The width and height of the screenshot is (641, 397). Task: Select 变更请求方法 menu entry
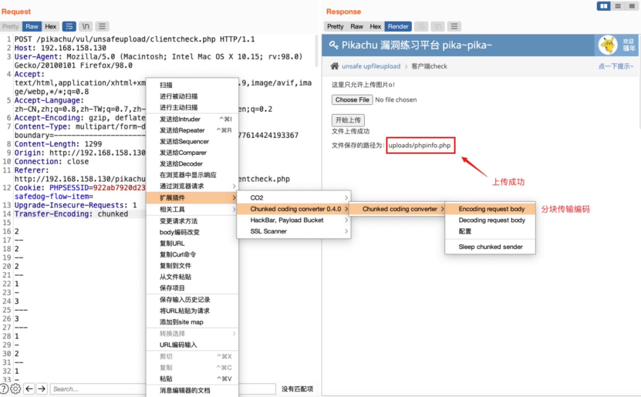point(192,221)
